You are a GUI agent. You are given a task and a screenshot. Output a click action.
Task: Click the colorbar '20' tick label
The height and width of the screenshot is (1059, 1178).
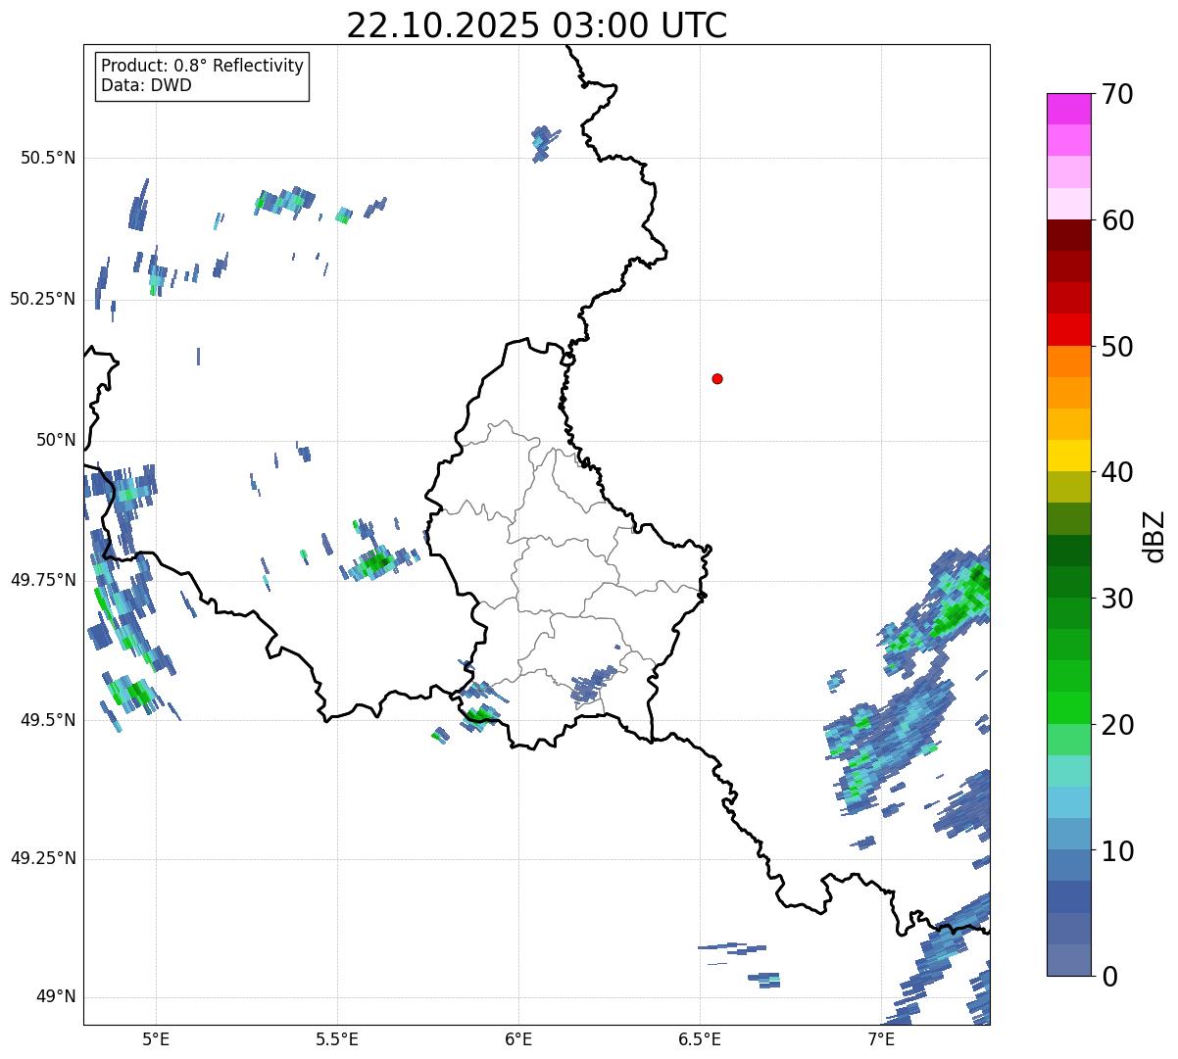coord(1117,725)
